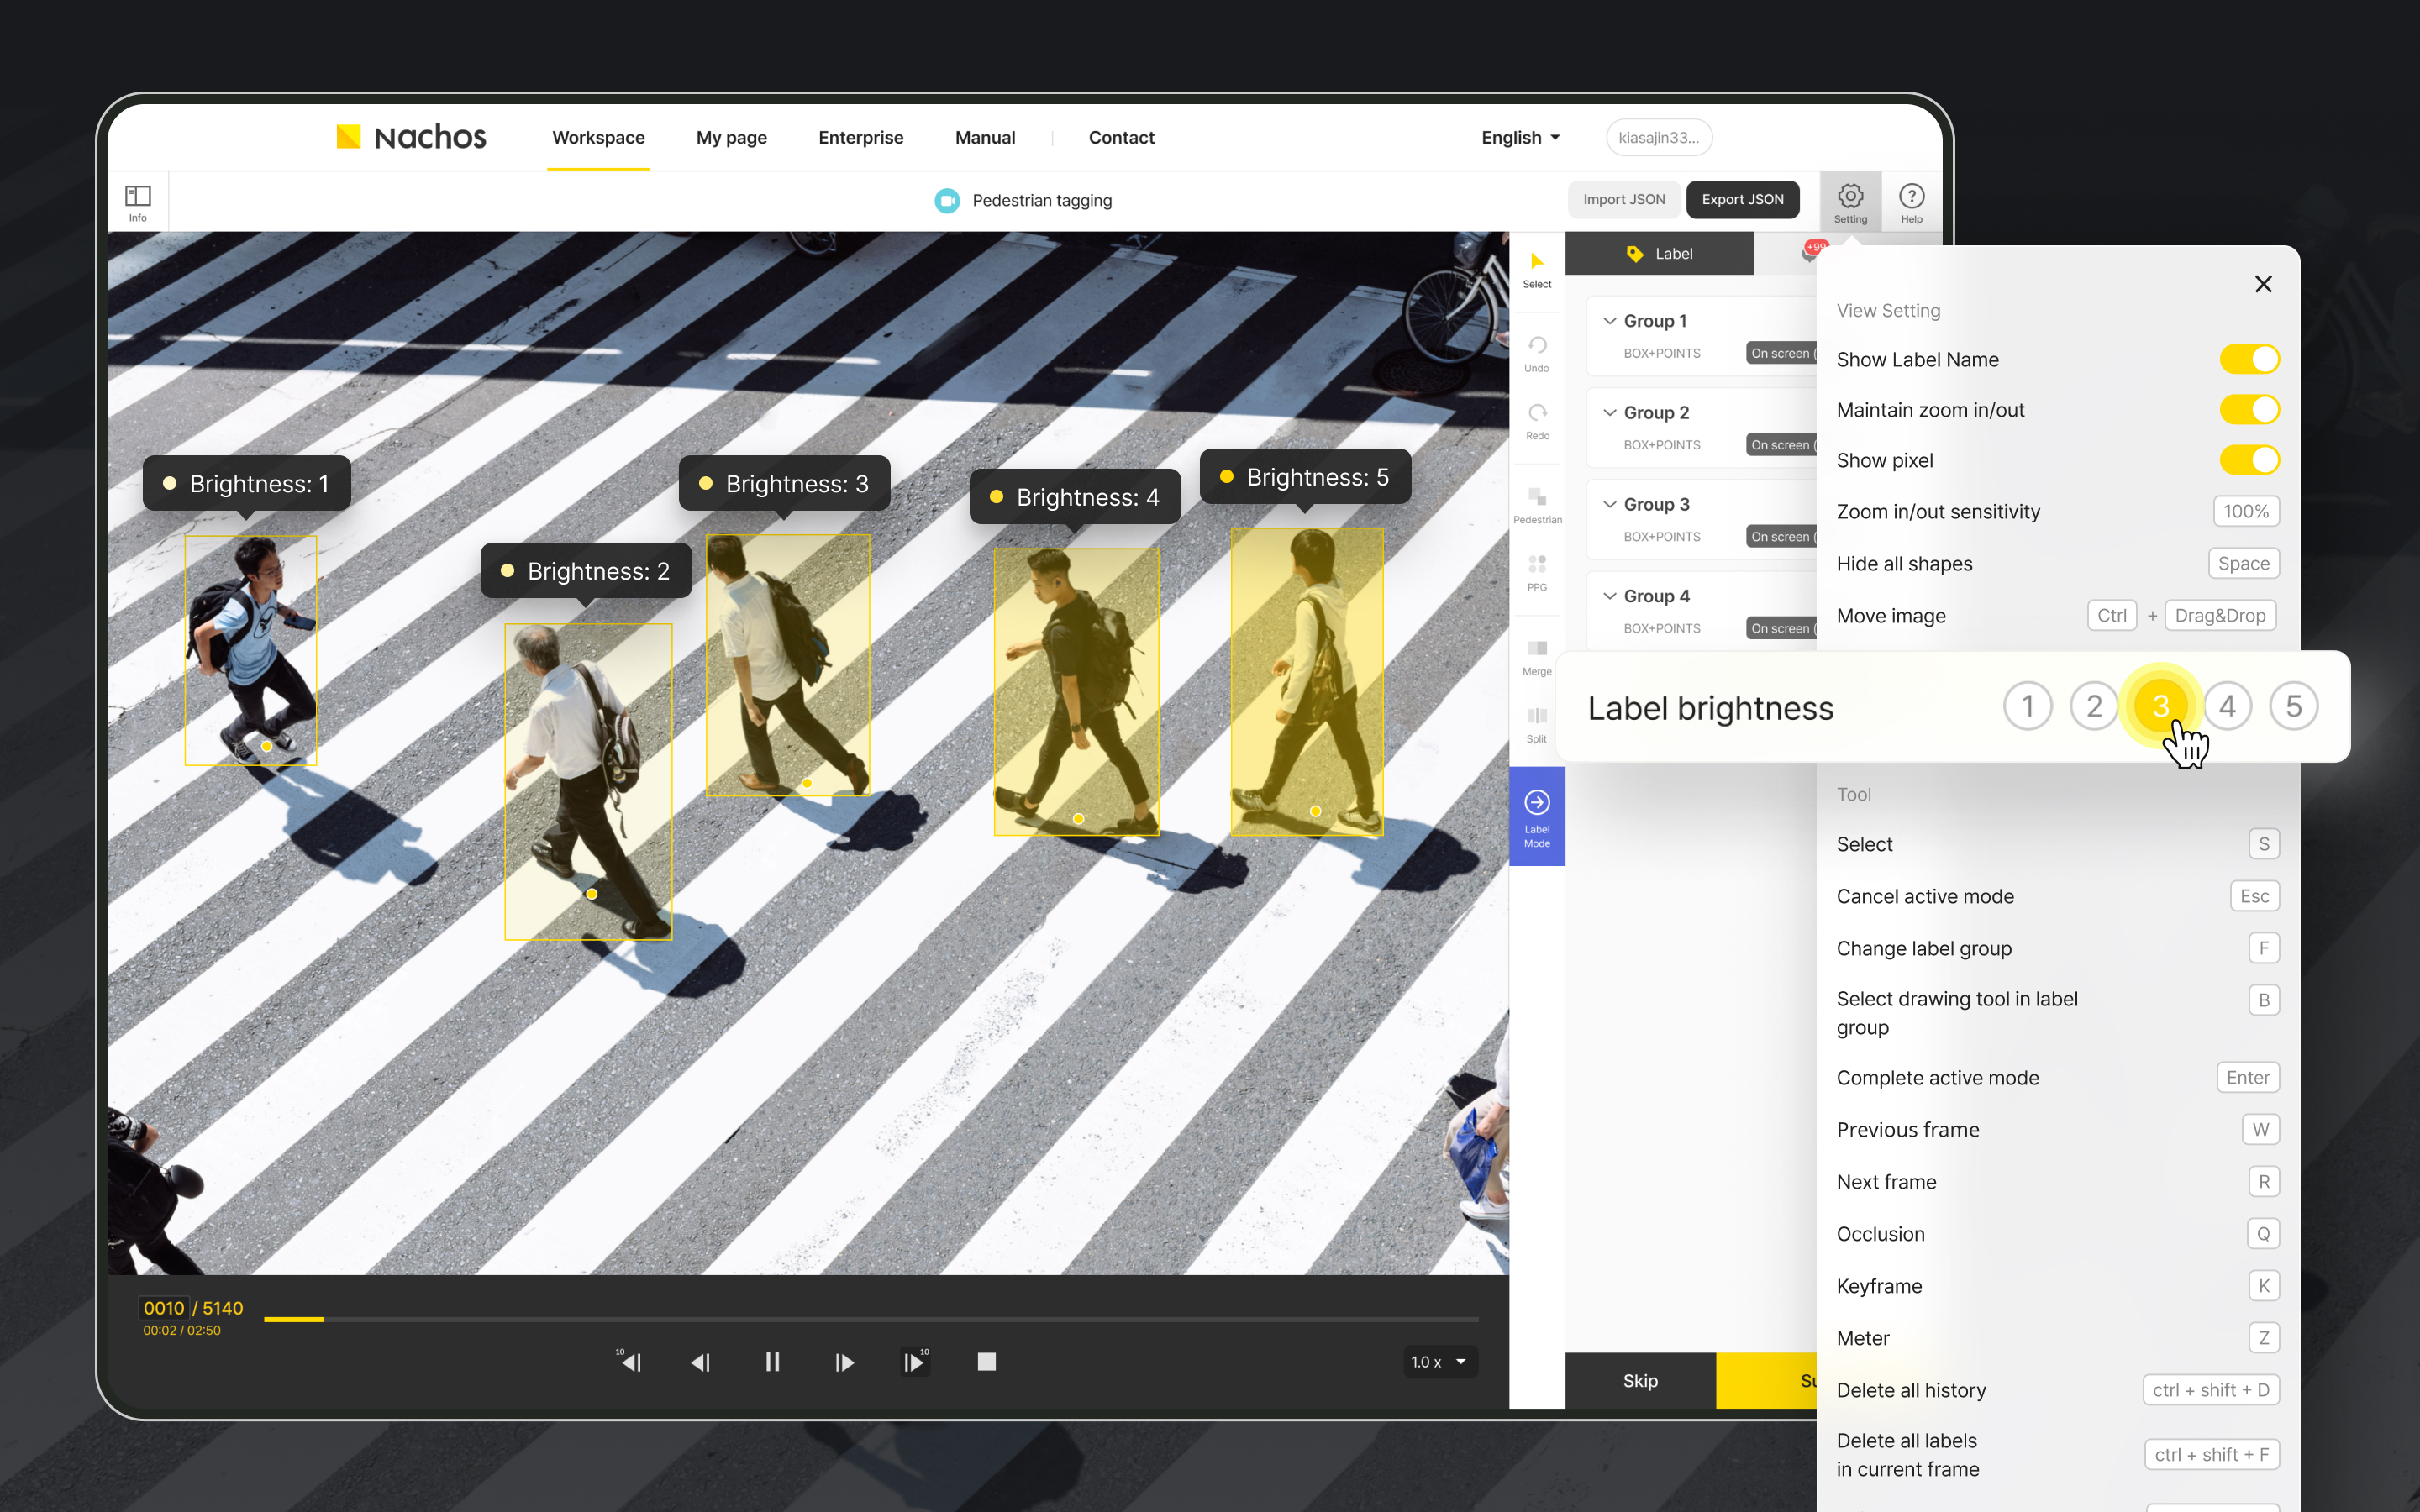Collapse Group 1 chevron
Image resolution: width=2420 pixels, height=1512 pixels.
pos(1609,321)
